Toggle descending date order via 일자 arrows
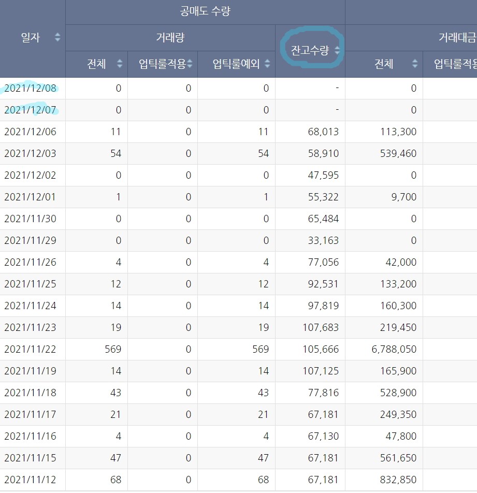 [57, 38]
